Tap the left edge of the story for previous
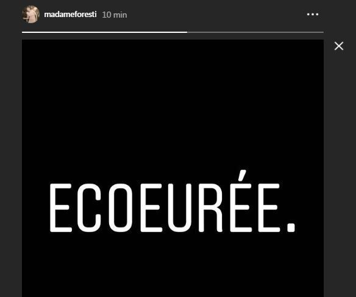The width and height of the screenshot is (356, 297). (x=34, y=168)
